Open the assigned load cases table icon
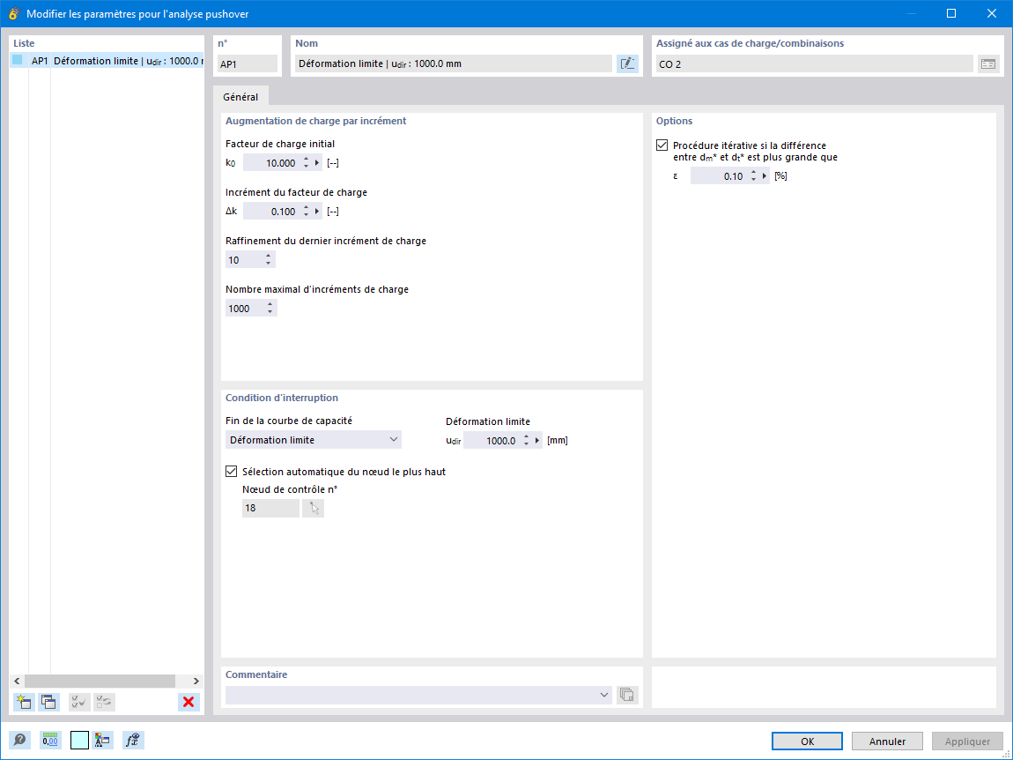 click(987, 63)
